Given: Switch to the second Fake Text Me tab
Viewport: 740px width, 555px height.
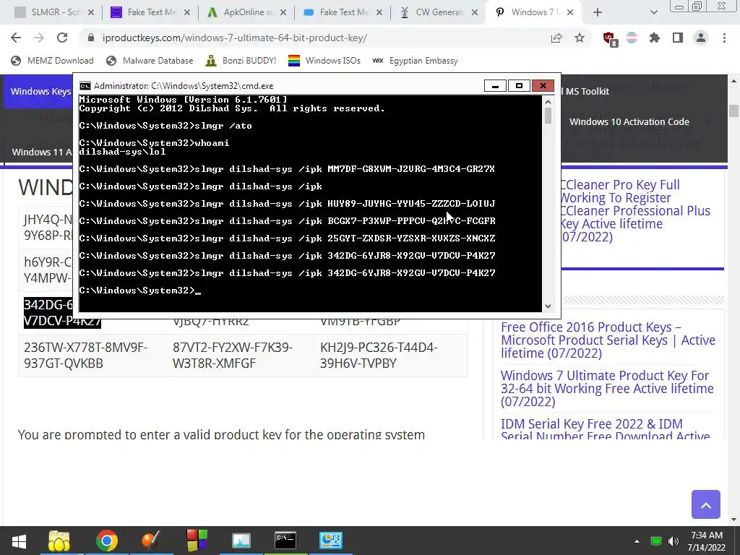Looking at the screenshot, I should (342, 12).
